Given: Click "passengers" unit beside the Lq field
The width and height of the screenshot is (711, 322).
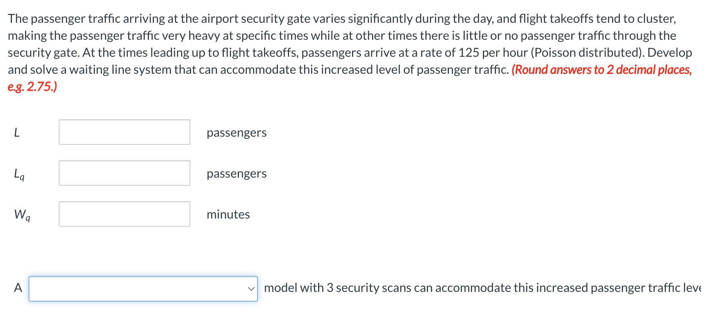Looking at the screenshot, I should click(236, 173).
